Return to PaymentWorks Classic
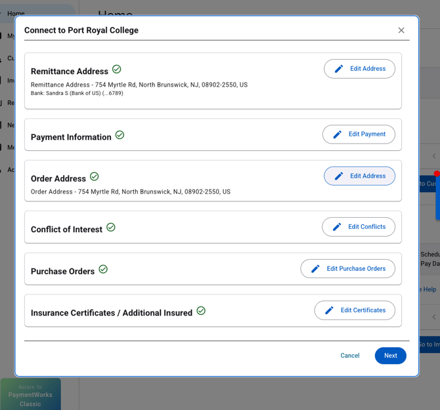The height and width of the screenshot is (410, 440). click(x=30, y=395)
